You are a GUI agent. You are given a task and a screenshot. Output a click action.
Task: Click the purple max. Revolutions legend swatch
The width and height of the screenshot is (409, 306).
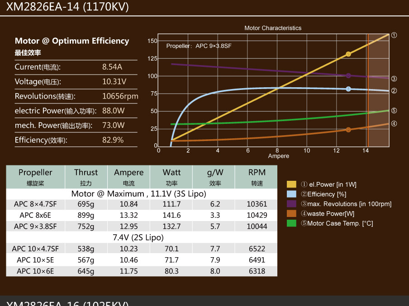(291, 203)
